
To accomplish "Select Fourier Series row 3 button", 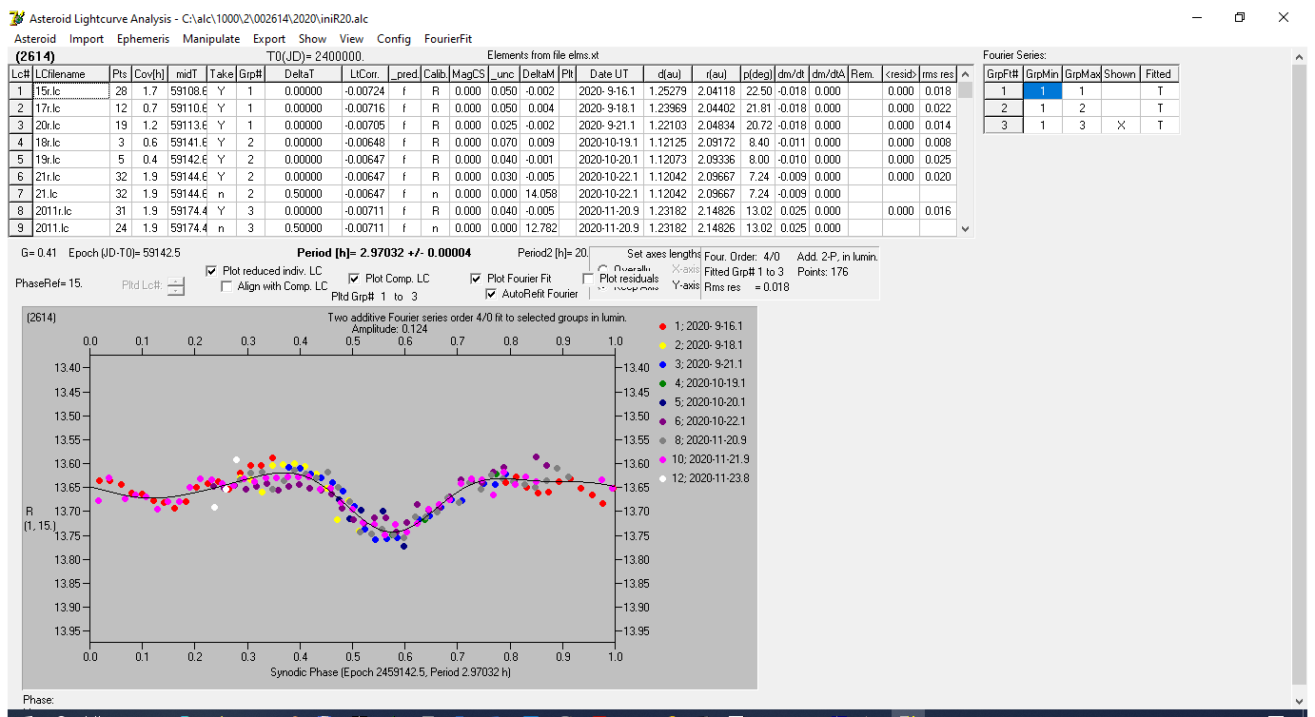I will [1003, 126].
